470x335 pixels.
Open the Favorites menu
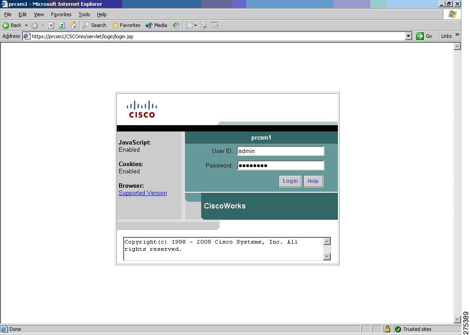(x=61, y=14)
